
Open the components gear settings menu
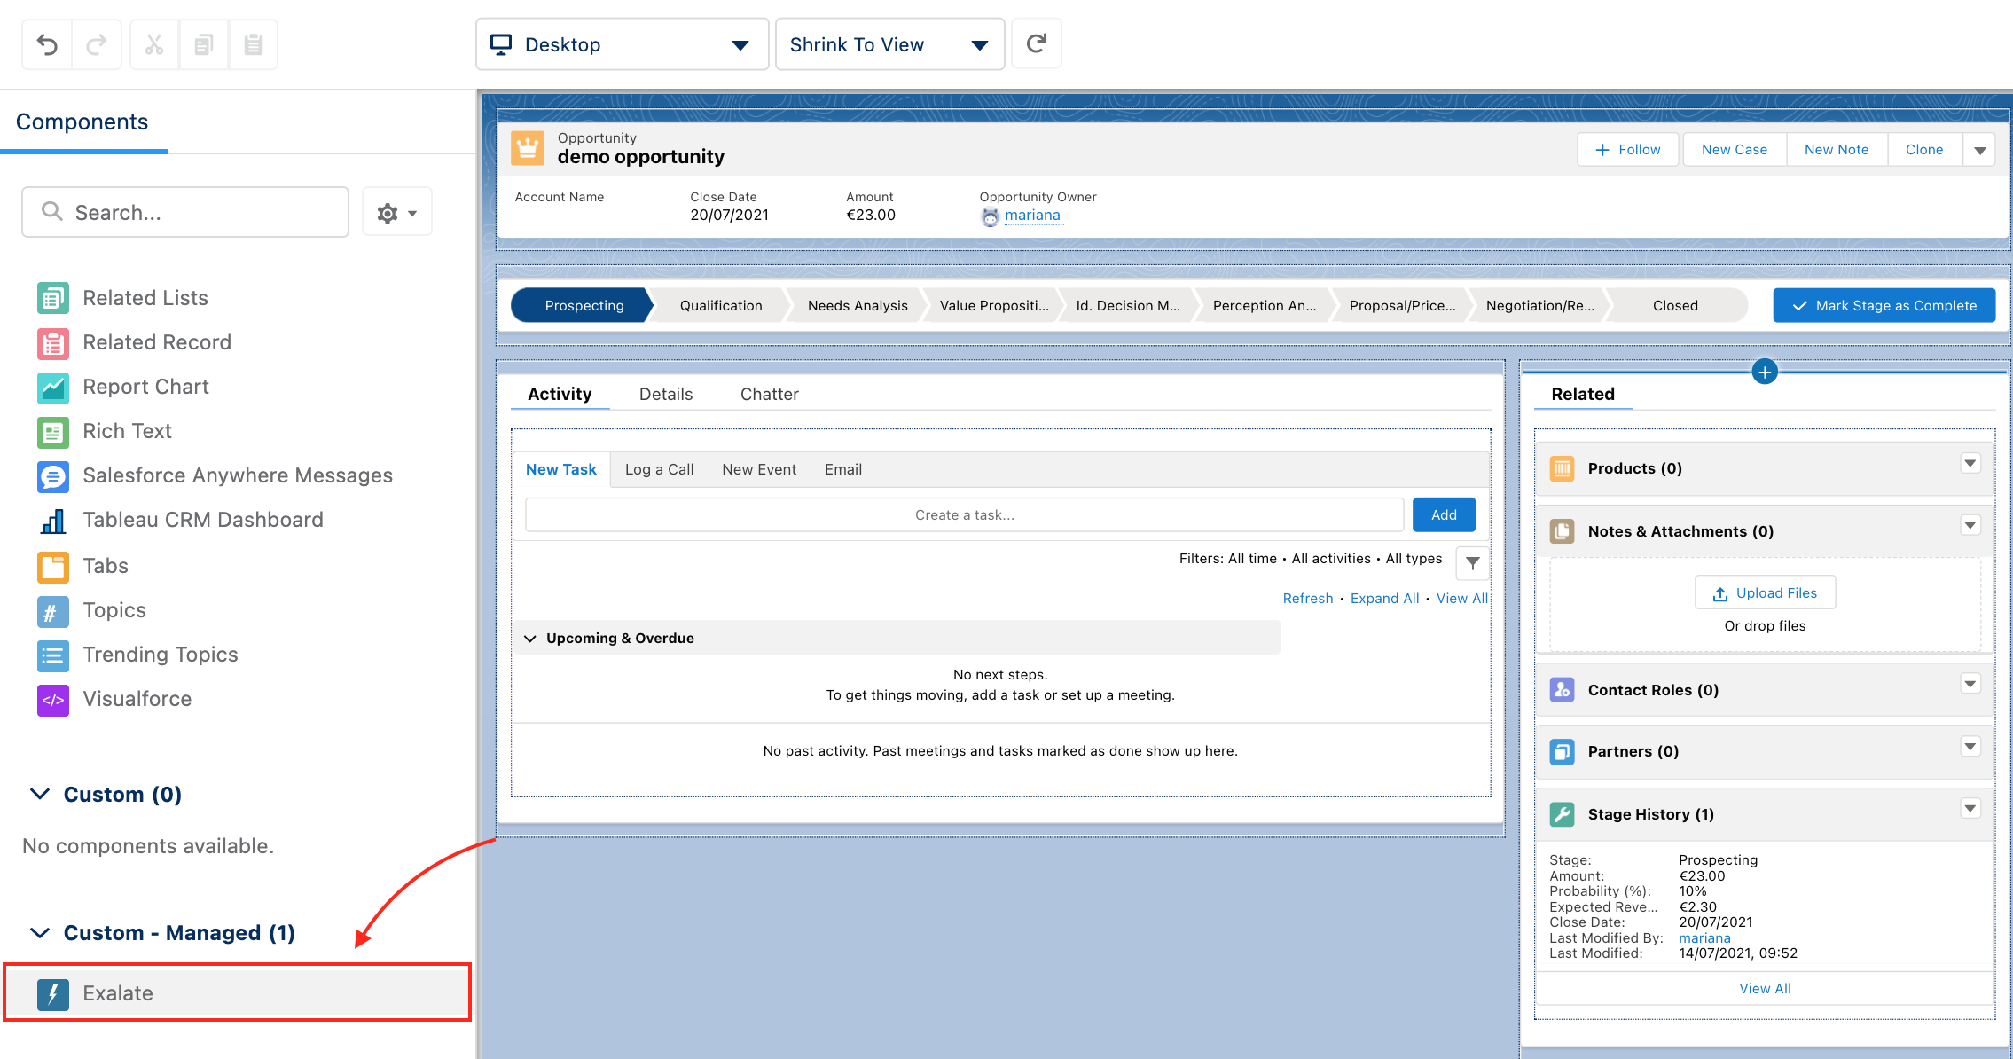pyautogui.click(x=396, y=213)
